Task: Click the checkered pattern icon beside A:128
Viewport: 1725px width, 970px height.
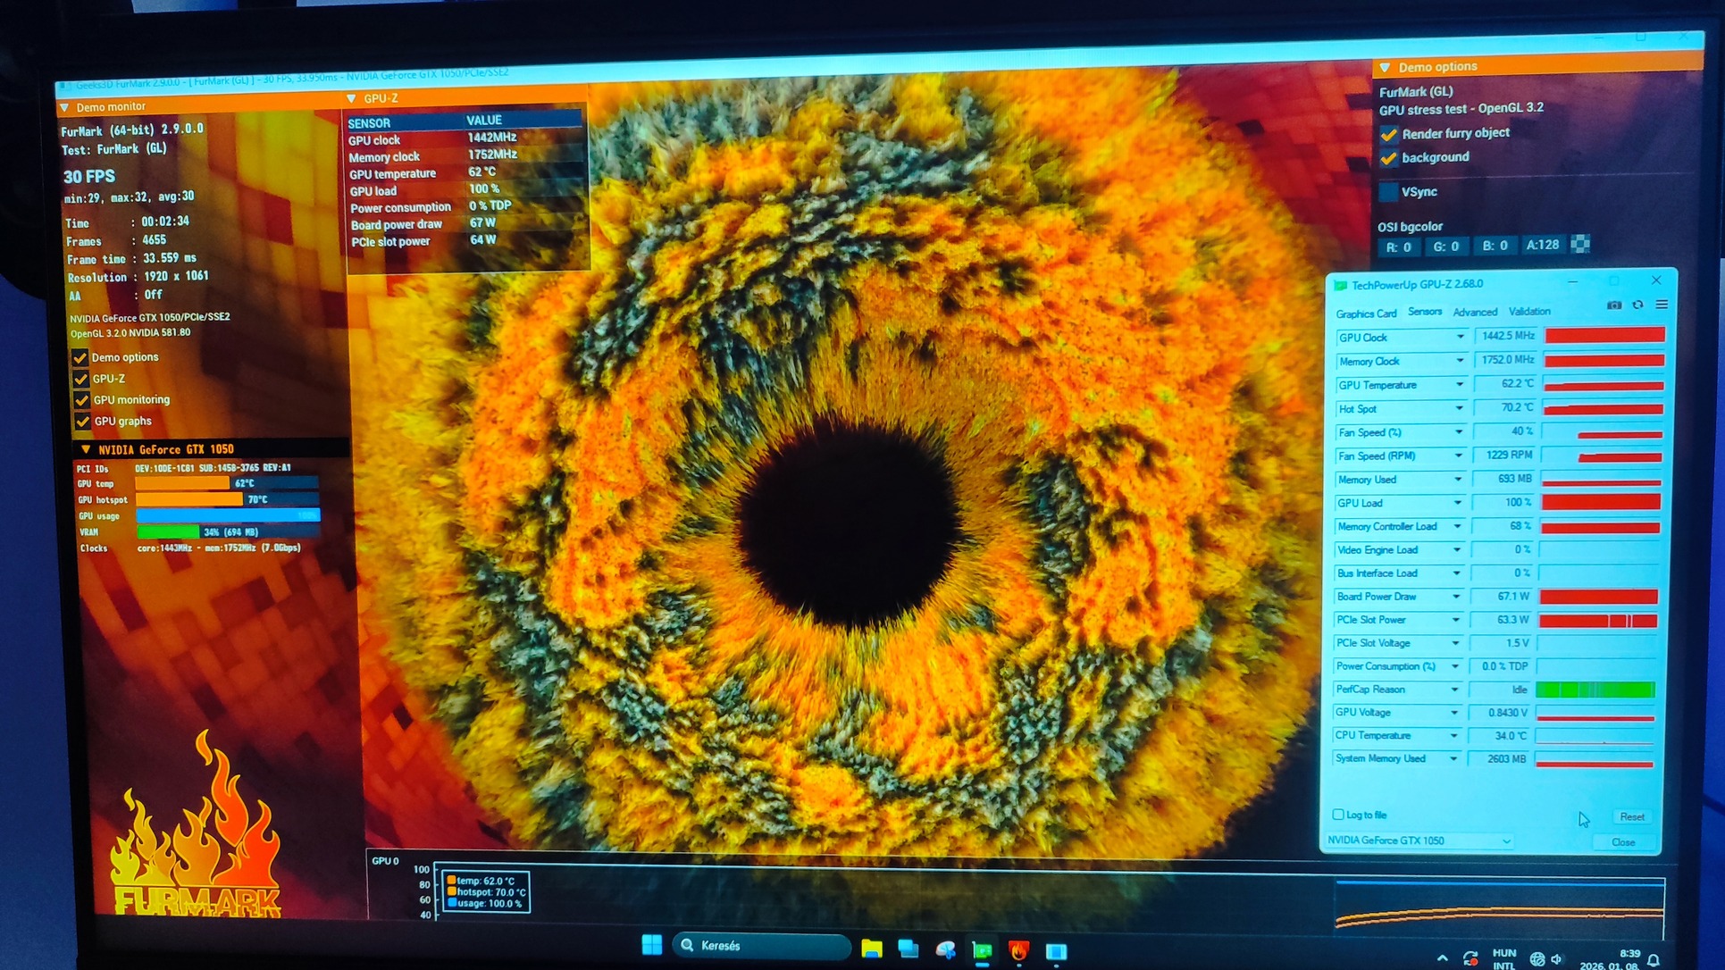Action: pos(1580,244)
